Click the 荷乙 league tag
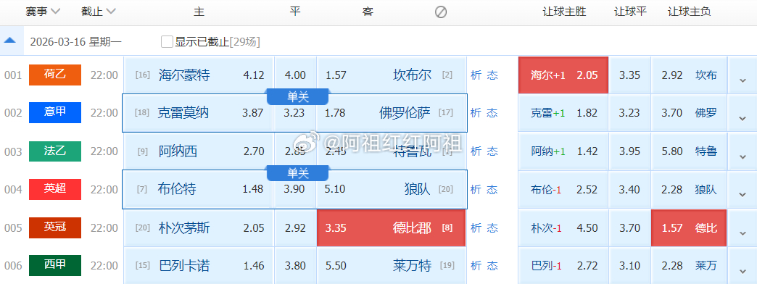Viewport: 757px width, 284px height. click(x=55, y=75)
